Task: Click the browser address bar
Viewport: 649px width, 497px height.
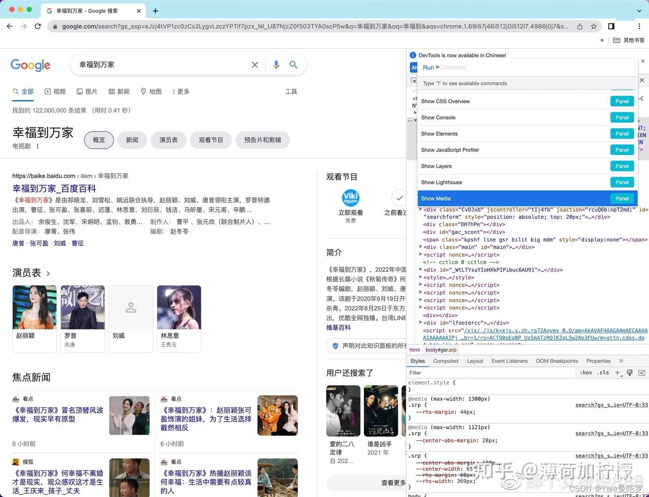Action: tap(315, 27)
